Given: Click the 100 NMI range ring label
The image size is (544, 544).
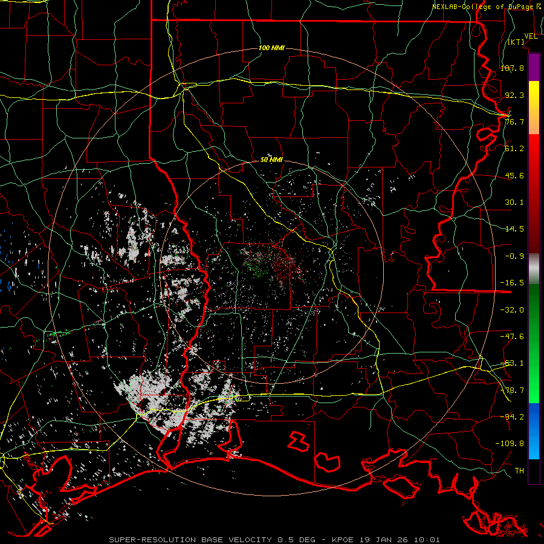Looking at the screenshot, I should pos(271,48).
